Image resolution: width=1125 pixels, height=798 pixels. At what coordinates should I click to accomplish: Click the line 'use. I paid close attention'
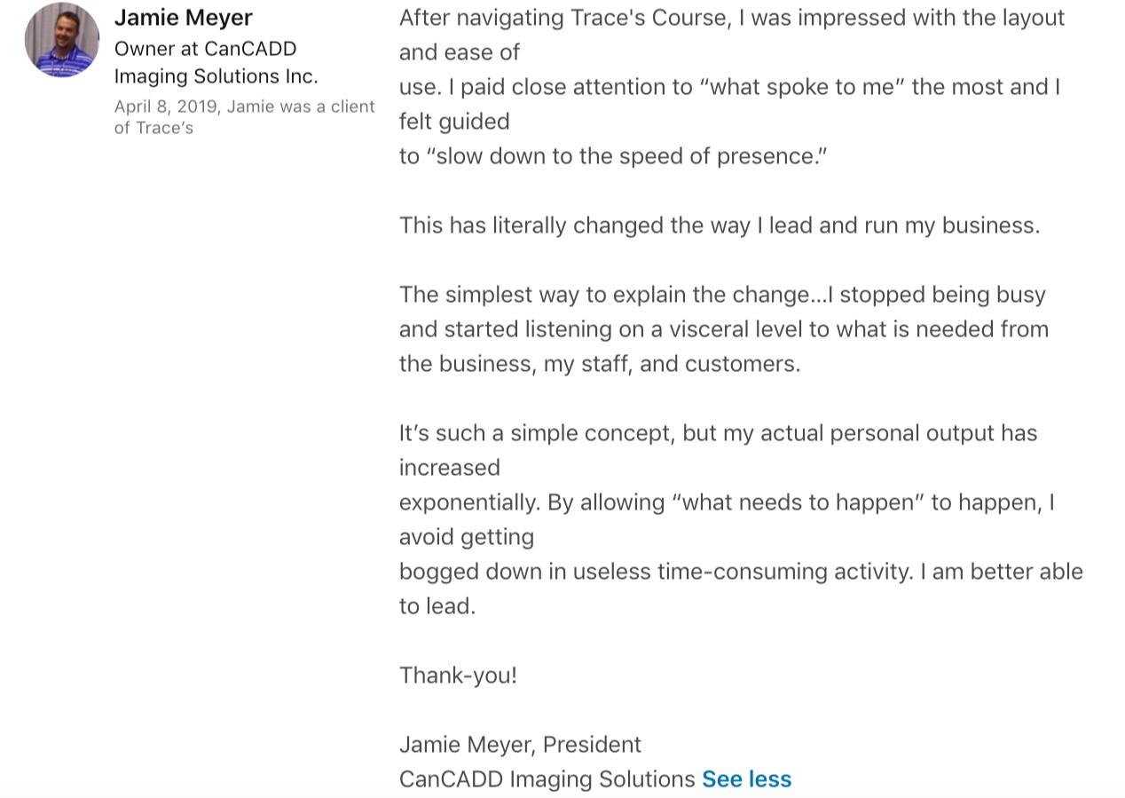click(x=729, y=87)
